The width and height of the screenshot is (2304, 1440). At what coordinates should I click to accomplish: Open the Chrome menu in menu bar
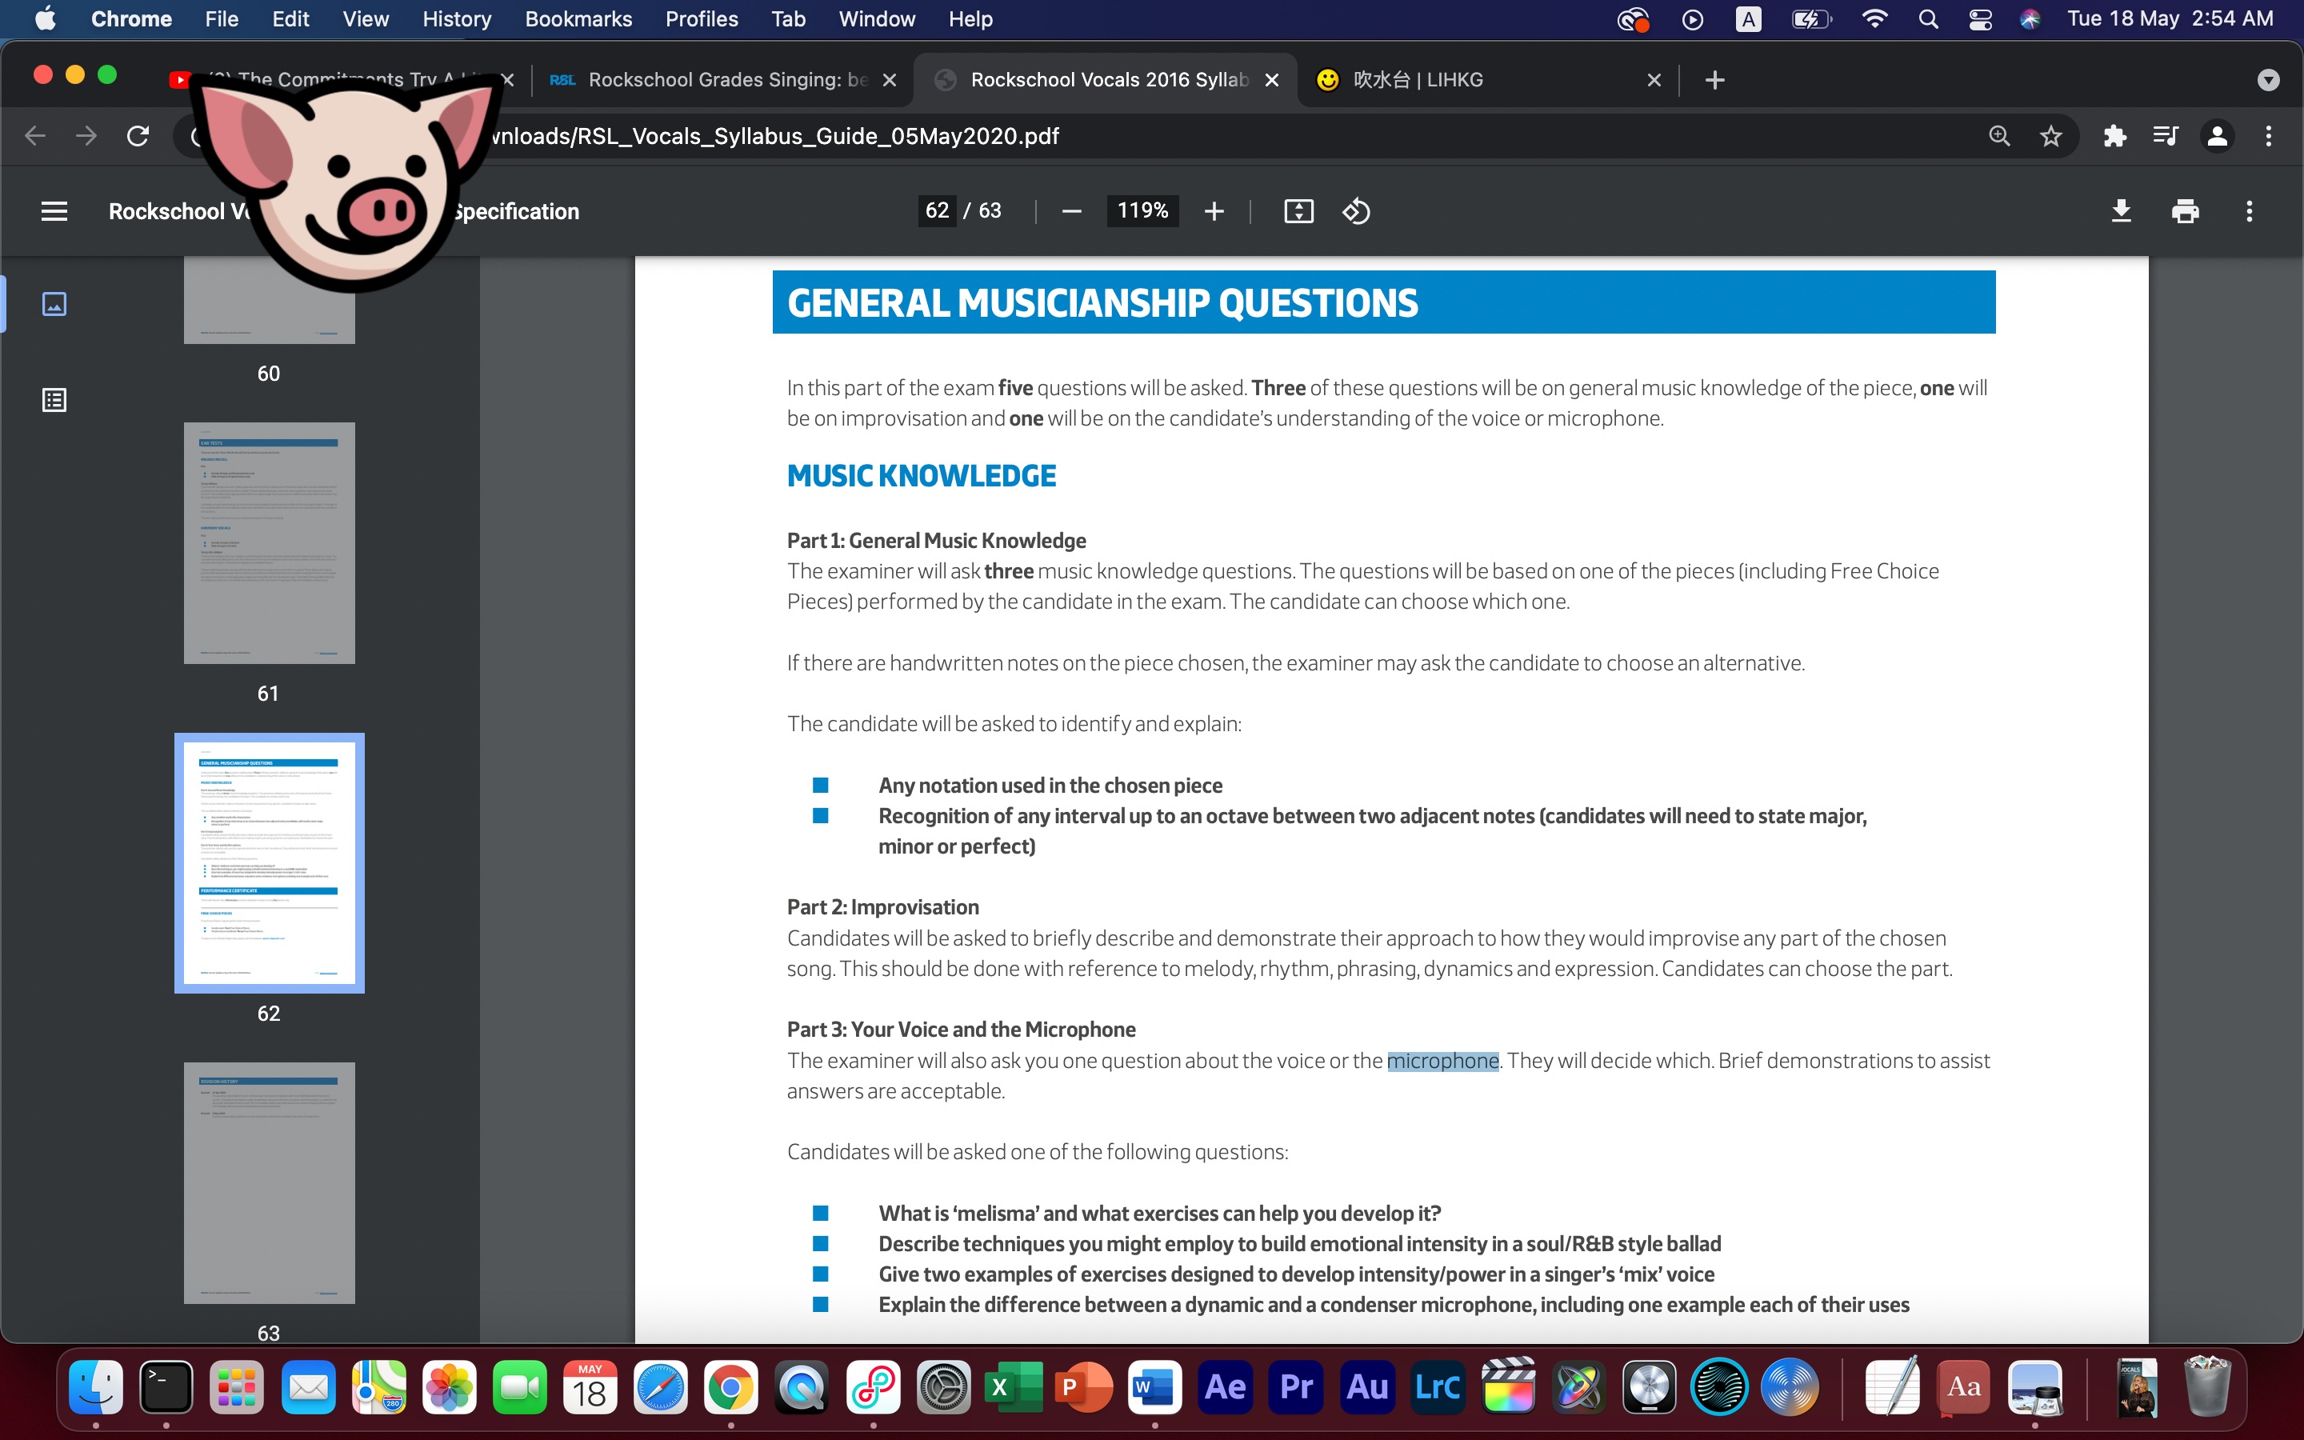(x=131, y=19)
